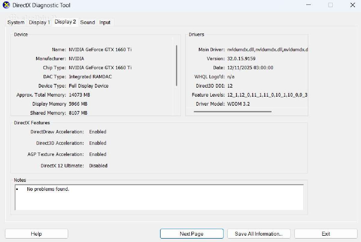The image size is (361, 242).
Task: Select the Manufacturer value 'NVIDIA'
Action: pos(76,59)
